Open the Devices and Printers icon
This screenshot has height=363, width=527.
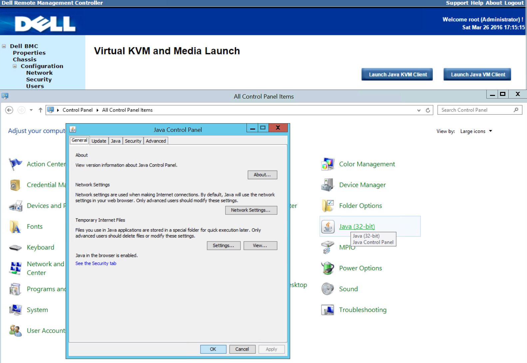click(x=15, y=206)
